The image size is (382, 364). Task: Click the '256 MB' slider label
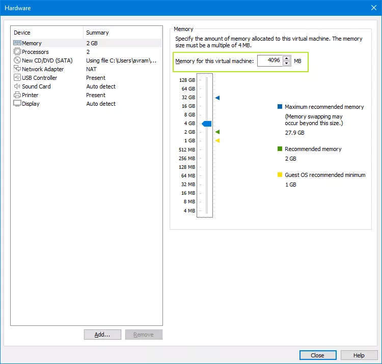(x=187, y=158)
